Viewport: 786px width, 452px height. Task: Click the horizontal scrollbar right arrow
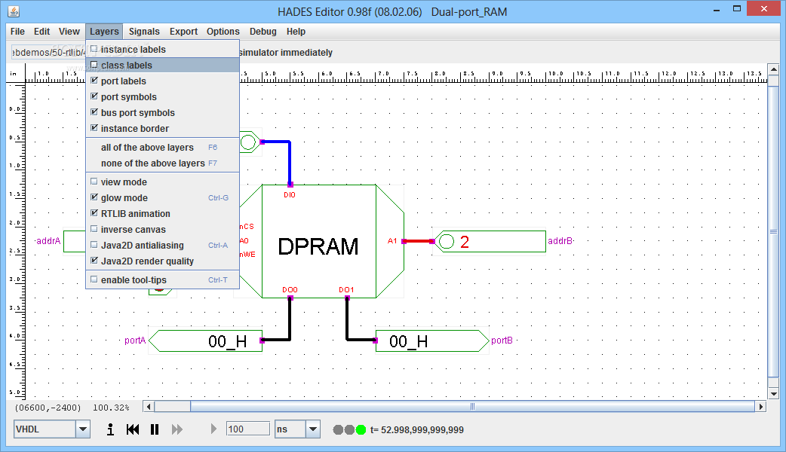(761, 407)
